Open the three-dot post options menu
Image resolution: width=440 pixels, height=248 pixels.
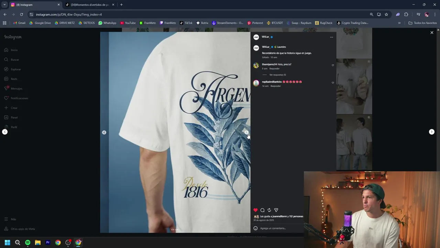click(x=331, y=37)
